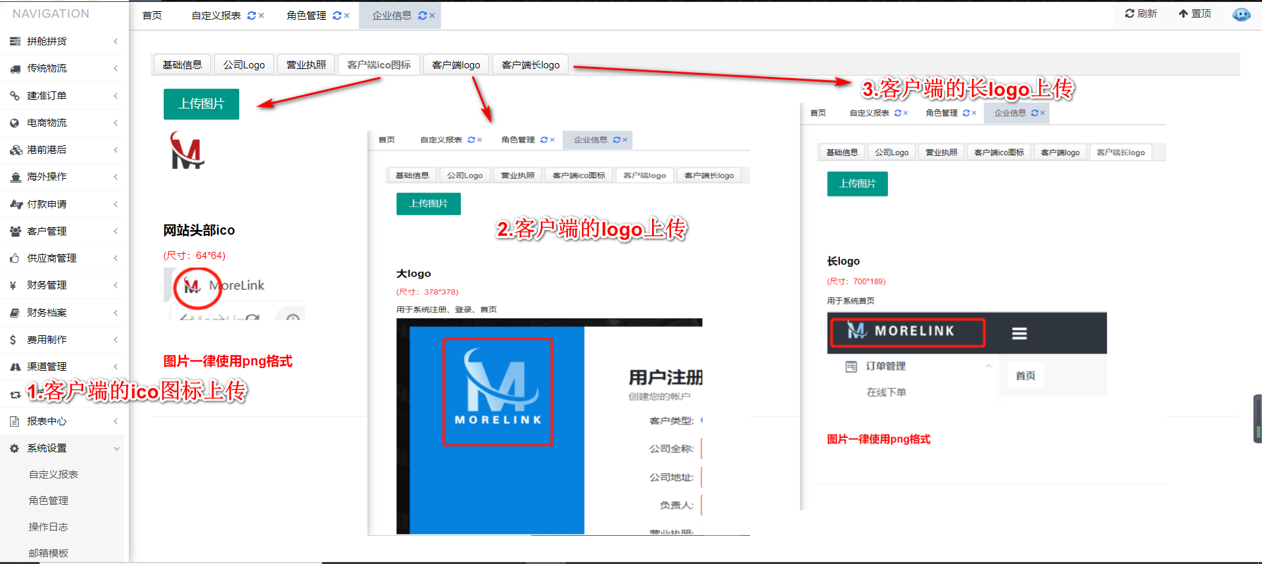Click the 港前港后 sidebar icon

pos(16,150)
